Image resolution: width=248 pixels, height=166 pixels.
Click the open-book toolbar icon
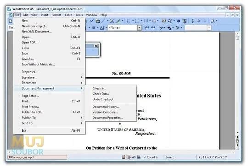pyautogui.click(x=164, y=21)
